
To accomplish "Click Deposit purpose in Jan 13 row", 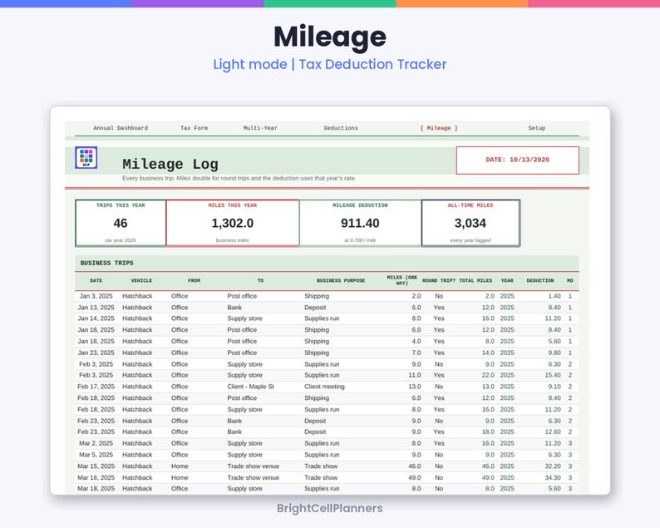I will click(x=315, y=308).
